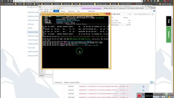Open the ТОРЕНТЫ bookmarks folder
This screenshot has width=174, height=98.
tap(56, 4)
